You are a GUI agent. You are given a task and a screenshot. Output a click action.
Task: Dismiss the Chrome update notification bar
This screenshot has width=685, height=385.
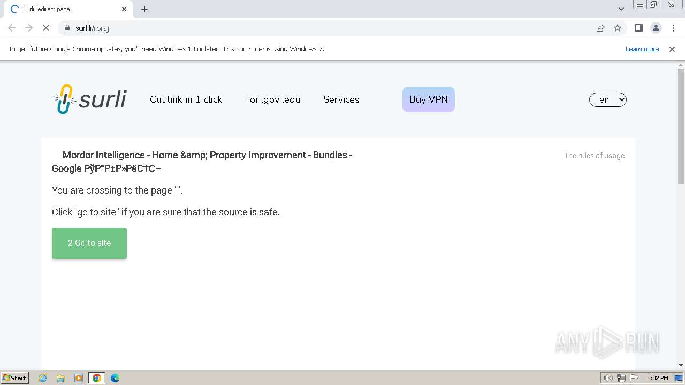[x=672, y=49]
